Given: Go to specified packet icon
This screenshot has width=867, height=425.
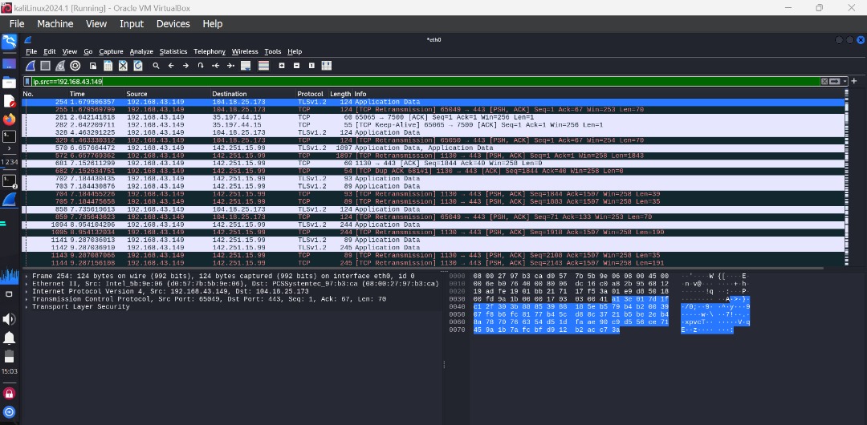Looking at the screenshot, I should coord(201,65).
